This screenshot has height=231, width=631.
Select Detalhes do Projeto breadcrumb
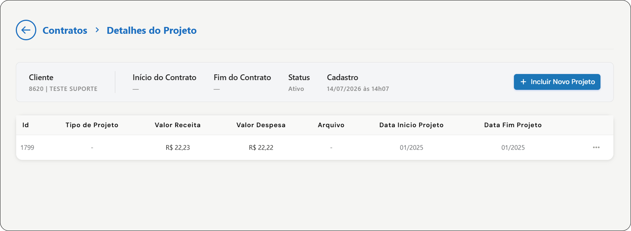(x=152, y=31)
